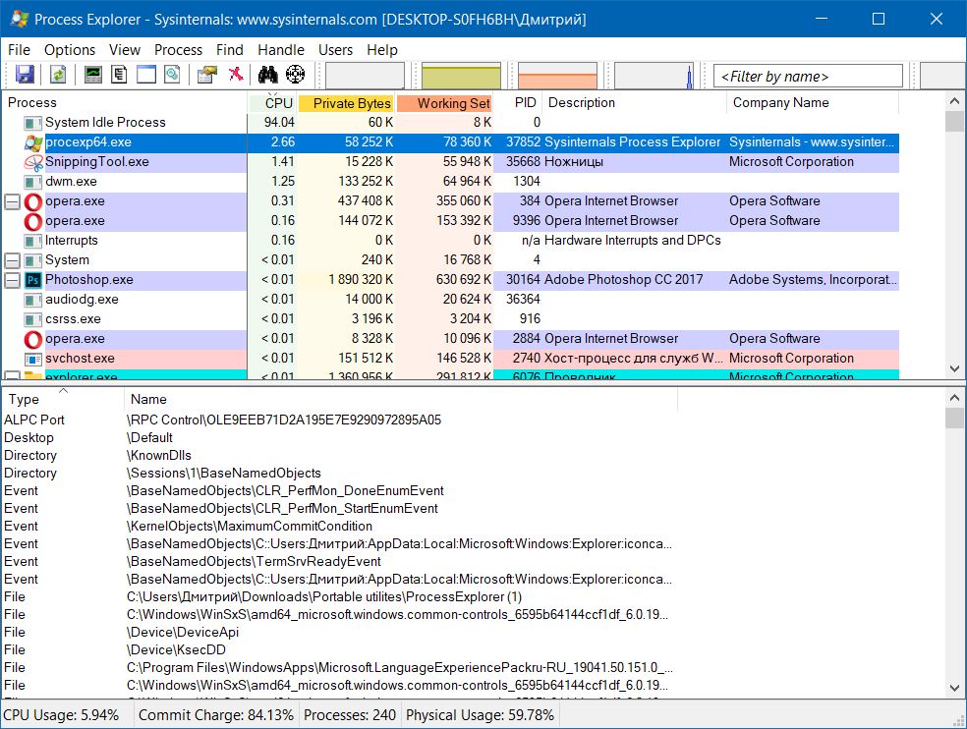The image size is (967, 729).
Task: Collapse the System process tree node
Action: (13, 260)
